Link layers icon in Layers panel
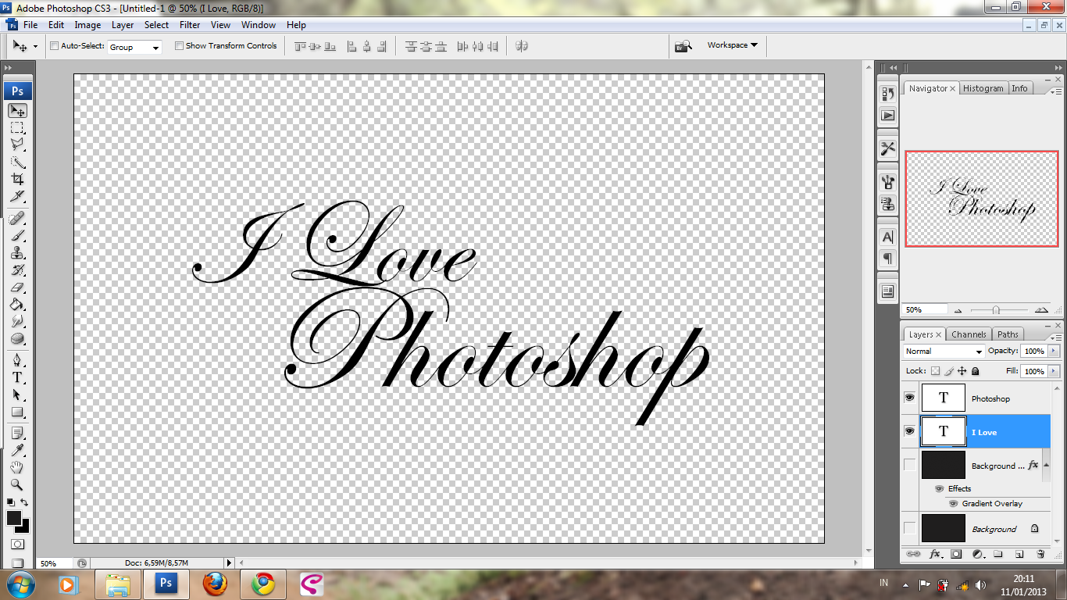This screenshot has width=1067, height=600. click(912, 554)
